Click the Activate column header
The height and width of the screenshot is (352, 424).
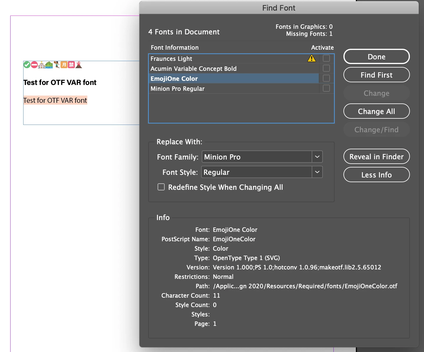pyautogui.click(x=322, y=47)
